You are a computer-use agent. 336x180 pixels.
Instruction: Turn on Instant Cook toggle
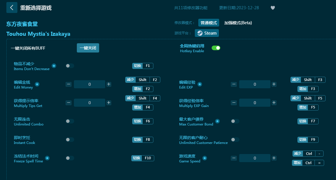pos(70,140)
